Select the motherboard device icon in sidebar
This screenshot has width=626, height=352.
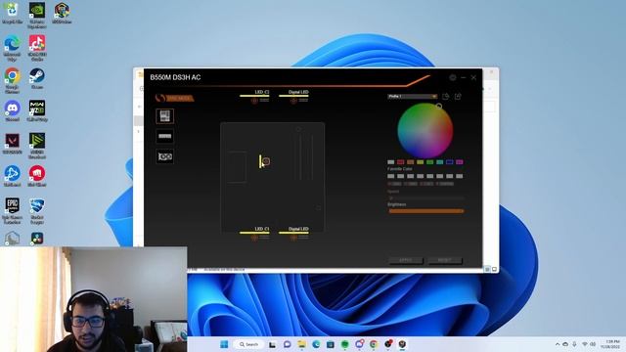(165, 116)
